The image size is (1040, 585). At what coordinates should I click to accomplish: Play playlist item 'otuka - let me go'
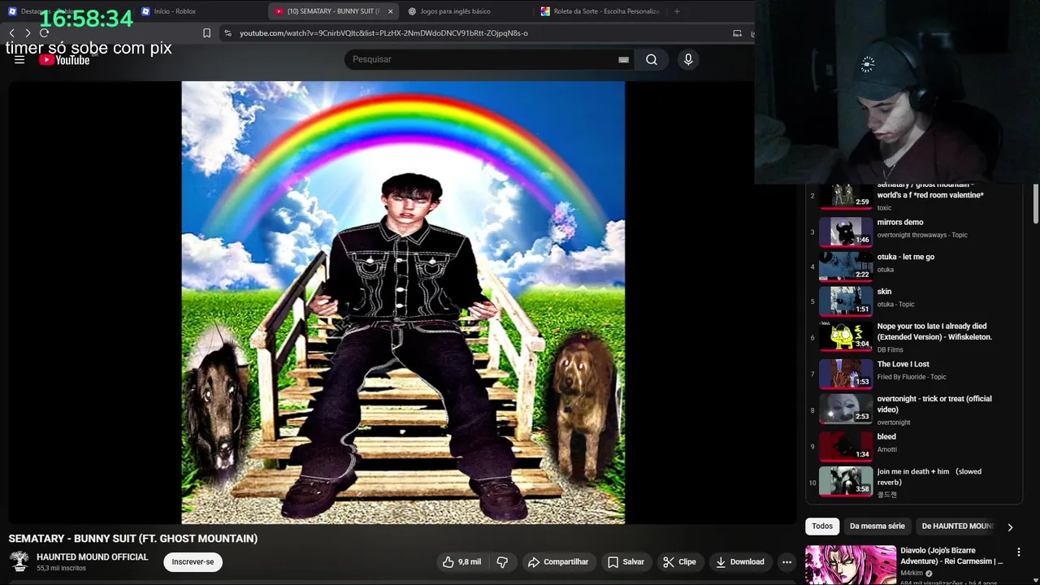tap(914, 266)
